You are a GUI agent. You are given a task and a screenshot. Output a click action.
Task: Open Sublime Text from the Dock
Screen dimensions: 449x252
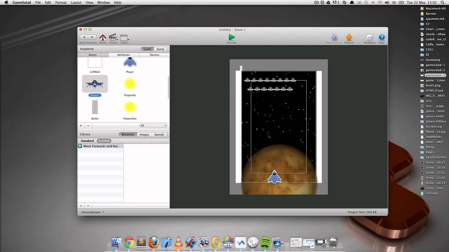(x=141, y=242)
